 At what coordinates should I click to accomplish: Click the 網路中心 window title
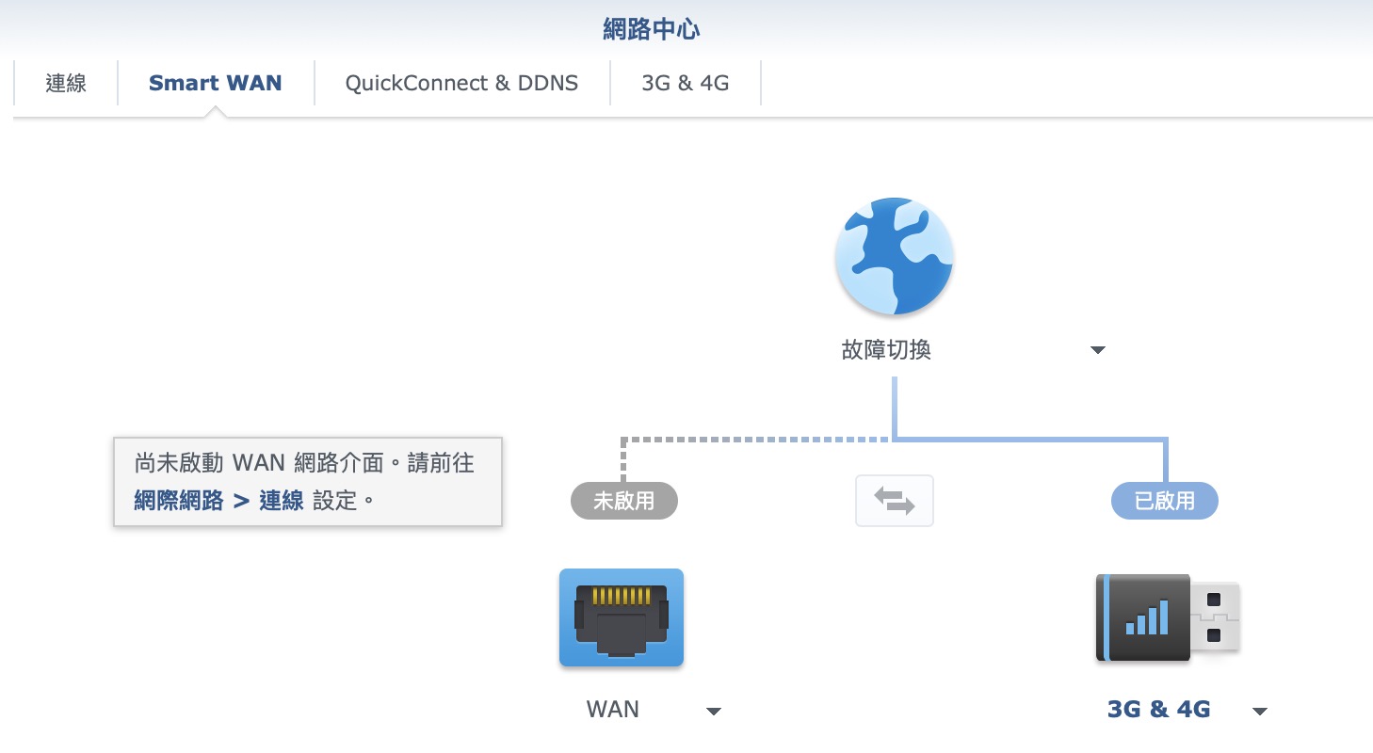[x=652, y=29]
